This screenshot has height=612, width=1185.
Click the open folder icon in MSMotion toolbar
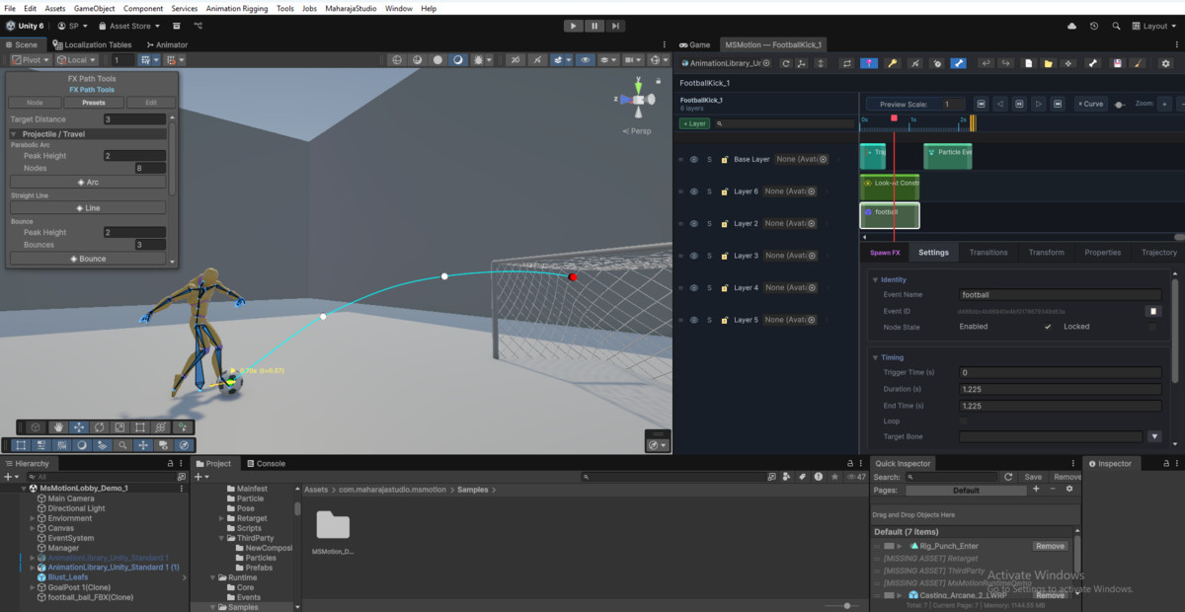coord(1048,63)
